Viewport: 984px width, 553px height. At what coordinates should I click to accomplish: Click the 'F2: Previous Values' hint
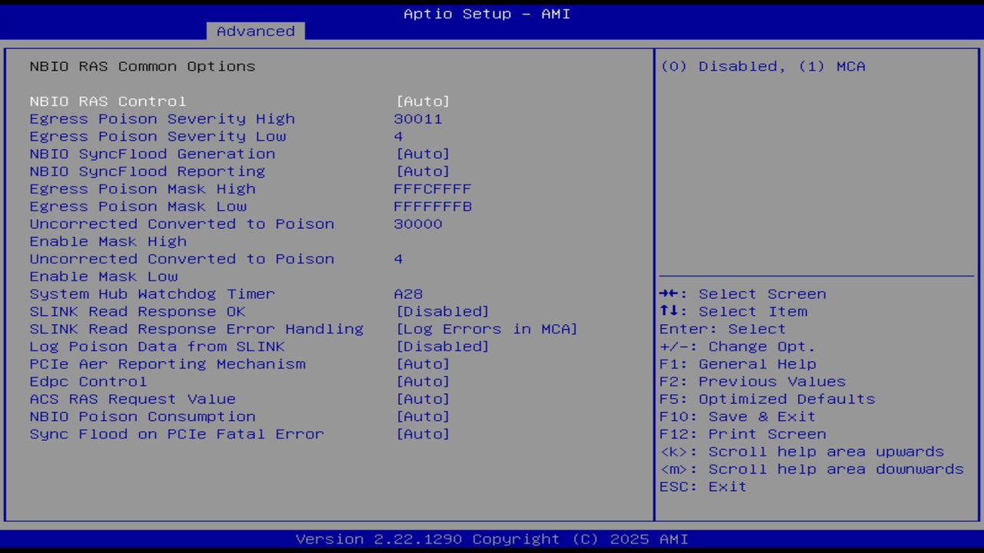[x=753, y=382]
